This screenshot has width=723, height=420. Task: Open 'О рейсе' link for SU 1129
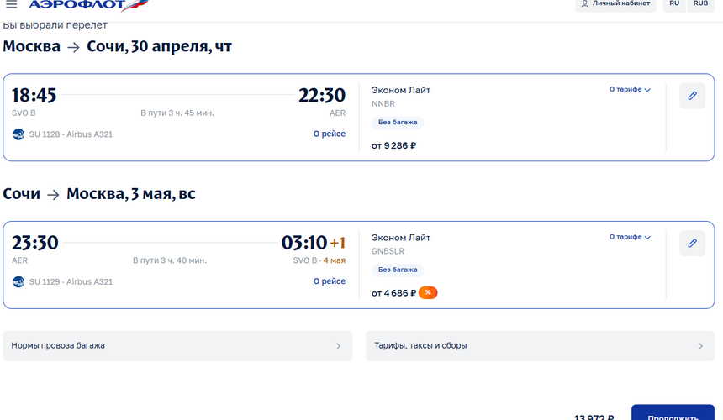click(329, 281)
